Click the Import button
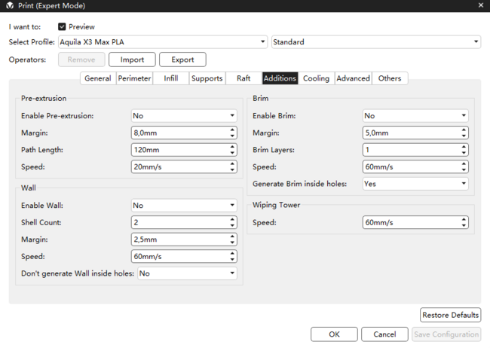The width and height of the screenshot is (490, 348). click(x=132, y=60)
